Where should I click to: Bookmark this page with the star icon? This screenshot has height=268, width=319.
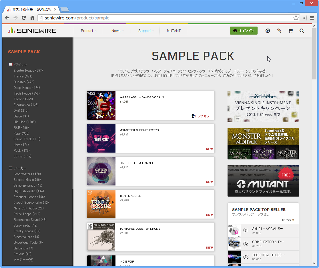click(x=296, y=18)
